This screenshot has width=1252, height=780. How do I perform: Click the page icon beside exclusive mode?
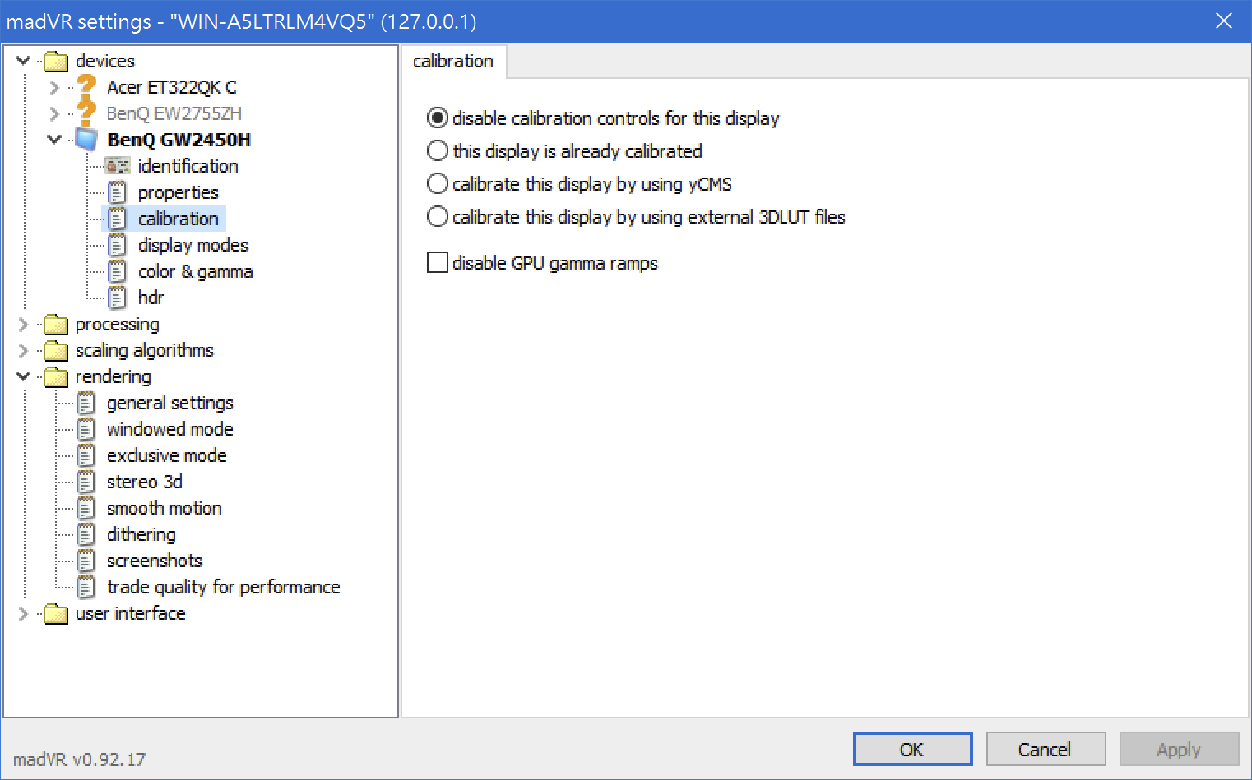tap(86, 455)
